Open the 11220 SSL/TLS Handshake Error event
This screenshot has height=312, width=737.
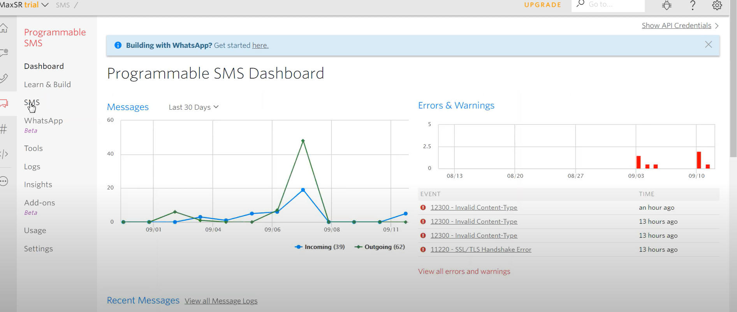tap(481, 250)
